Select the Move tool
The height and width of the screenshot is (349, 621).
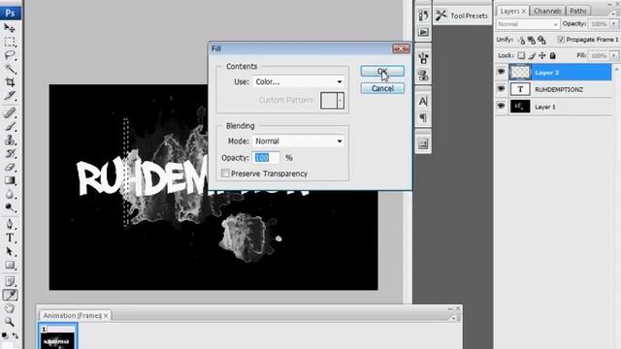pos(10,28)
